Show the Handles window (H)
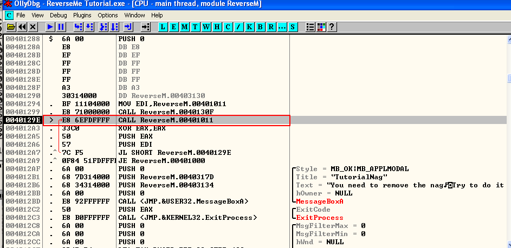The image size is (511, 248). pos(217,27)
